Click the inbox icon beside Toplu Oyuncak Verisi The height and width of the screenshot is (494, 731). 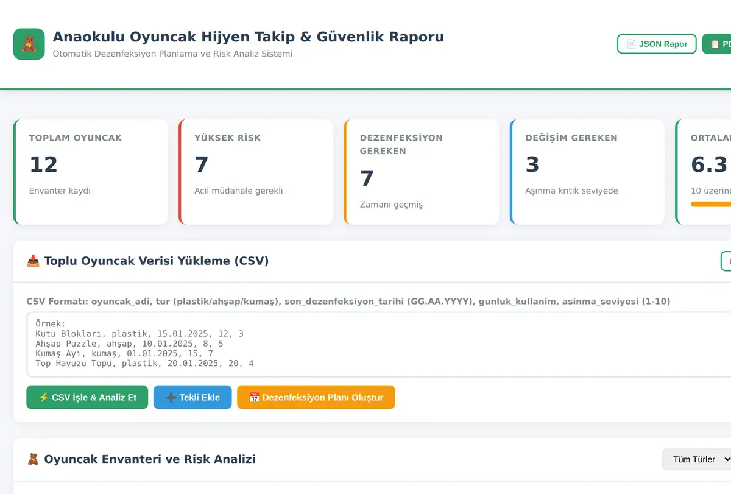[33, 261]
